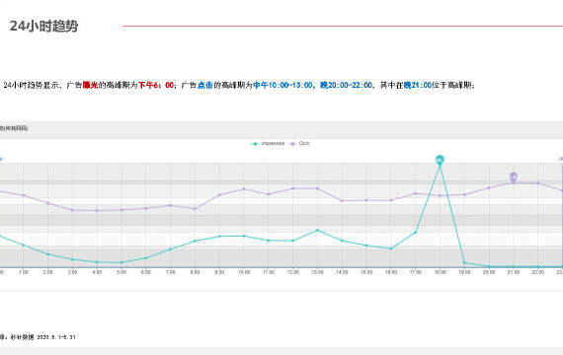Viewport: 563px width, 355px height.
Task: Select the Impression data point at 13:00
Action: pos(317,230)
